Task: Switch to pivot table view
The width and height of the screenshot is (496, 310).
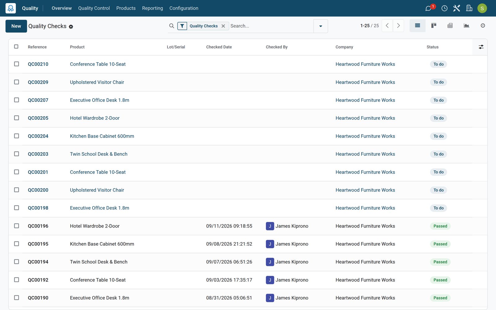Action: pos(450,26)
